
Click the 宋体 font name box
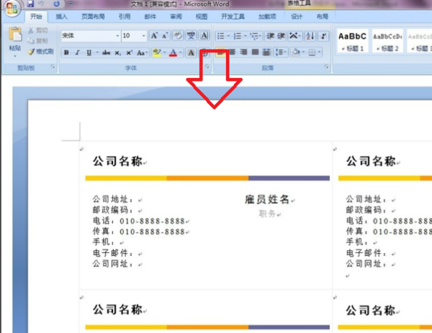(x=88, y=36)
